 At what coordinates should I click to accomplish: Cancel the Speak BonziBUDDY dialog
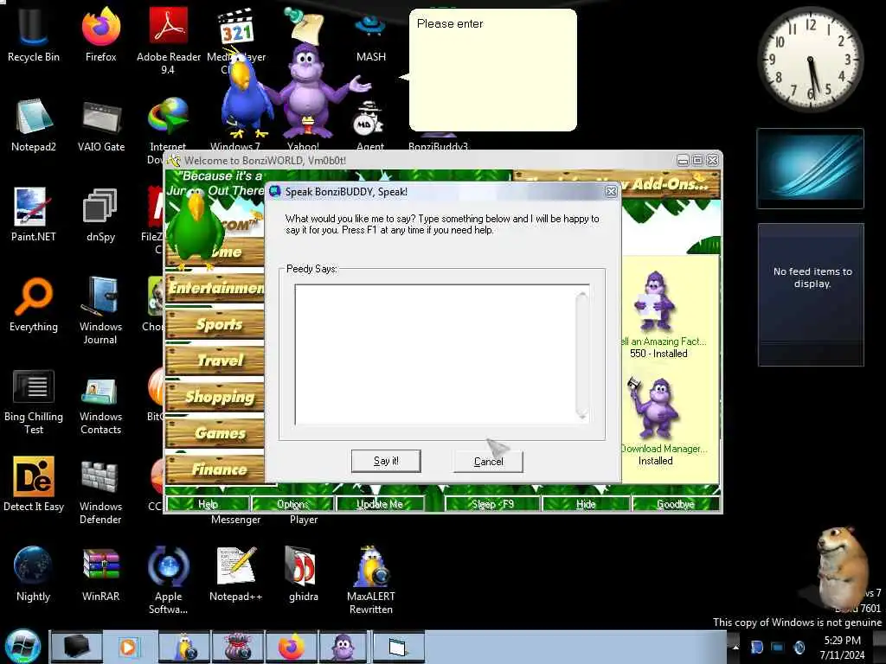[x=488, y=462]
